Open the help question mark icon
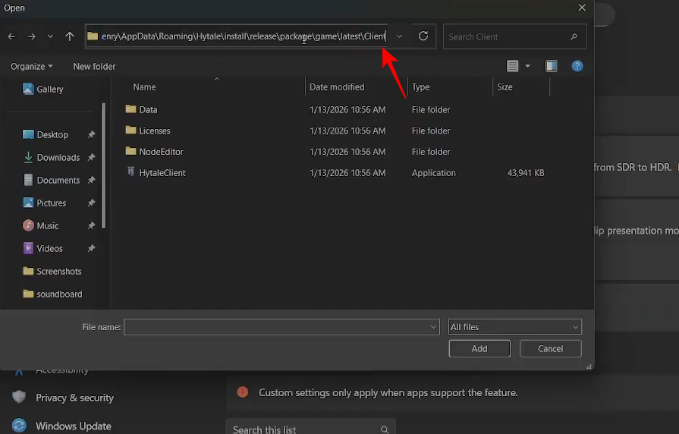This screenshot has width=679, height=434. (577, 67)
